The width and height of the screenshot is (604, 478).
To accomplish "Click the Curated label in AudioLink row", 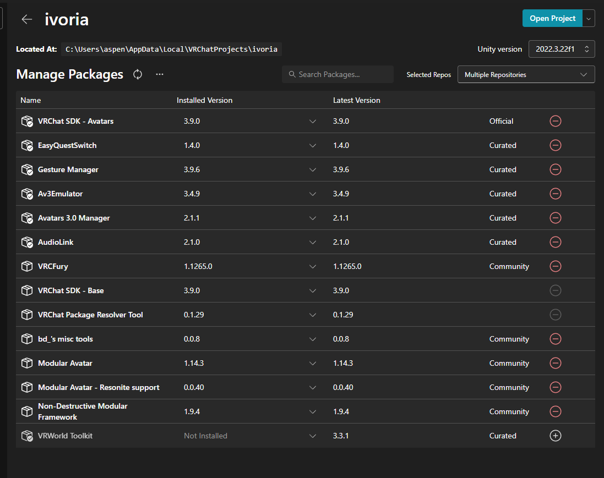I will 503,242.
